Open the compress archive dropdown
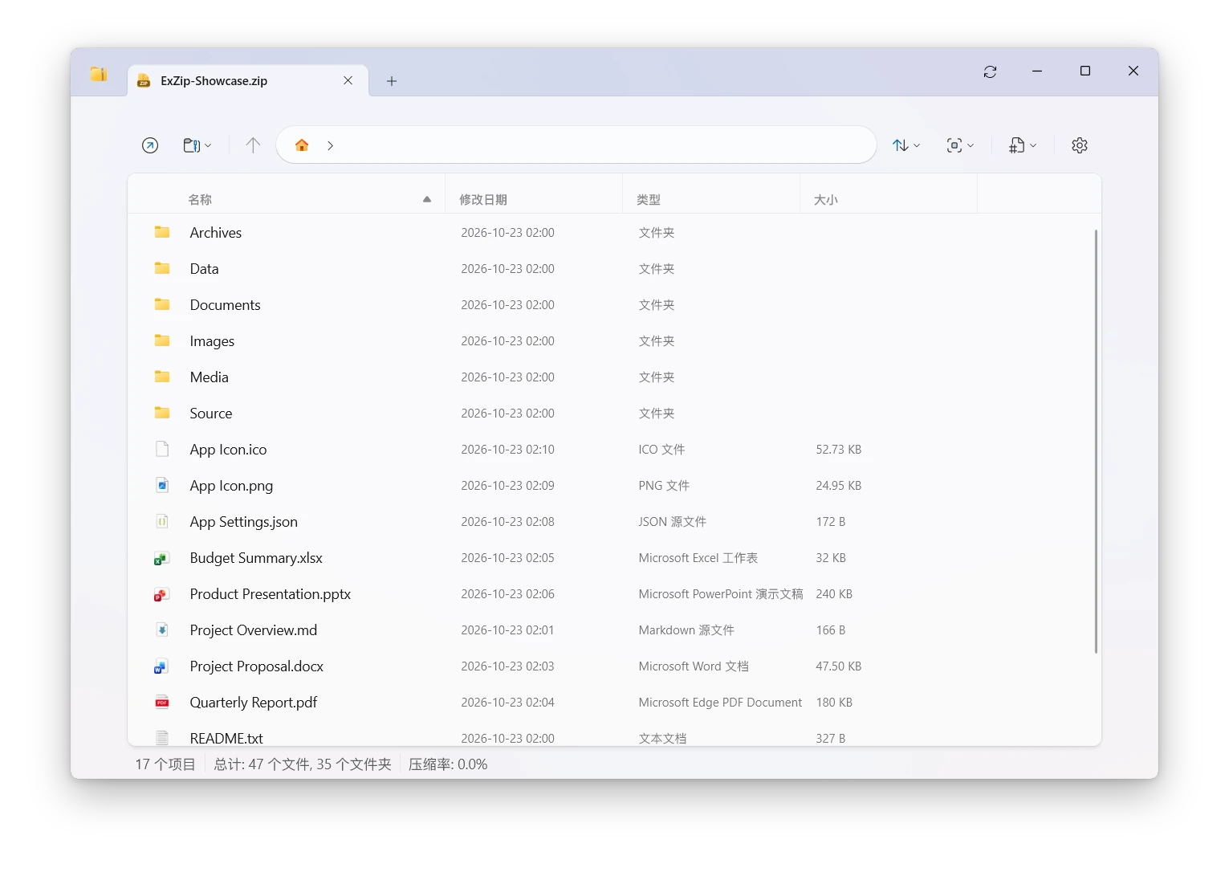The image size is (1229, 872). pyautogui.click(x=197, y=145)
